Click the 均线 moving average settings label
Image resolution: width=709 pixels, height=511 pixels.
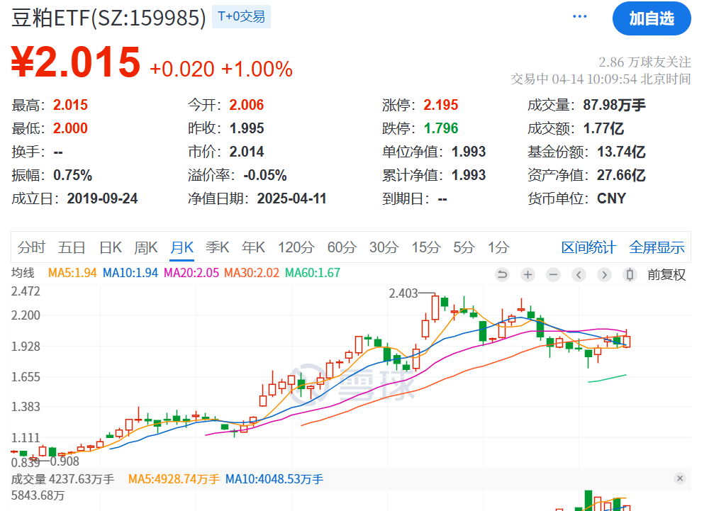click(23, 273)
